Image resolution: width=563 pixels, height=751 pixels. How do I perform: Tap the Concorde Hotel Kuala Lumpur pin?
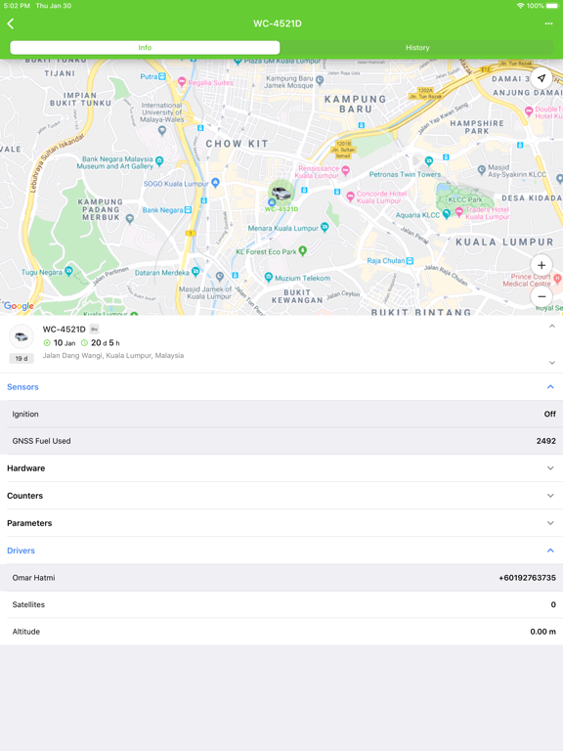[x=351, y=196]
